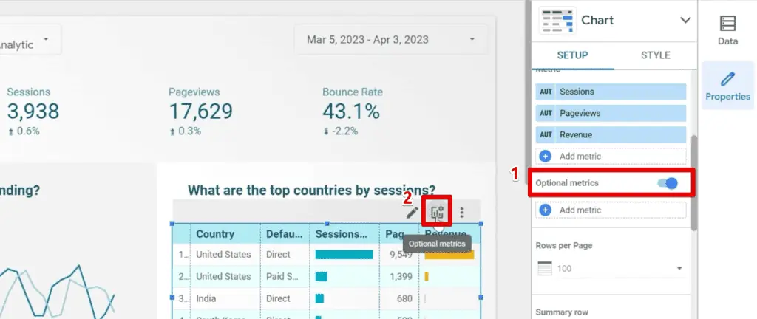The height and width of the screenshot is (319, 757).
Task: Click the Rows per Page table icon
Action: pyautogui.click(x=545, y=268)
